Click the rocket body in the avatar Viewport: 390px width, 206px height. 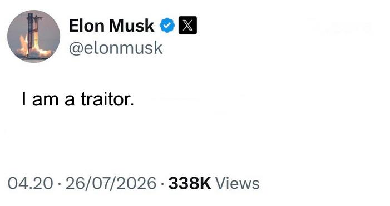coord(36,32)
